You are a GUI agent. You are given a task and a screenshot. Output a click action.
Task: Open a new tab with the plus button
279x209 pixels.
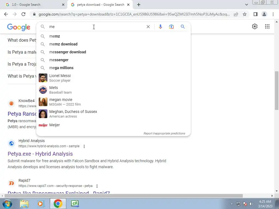[x=139, y=5]
